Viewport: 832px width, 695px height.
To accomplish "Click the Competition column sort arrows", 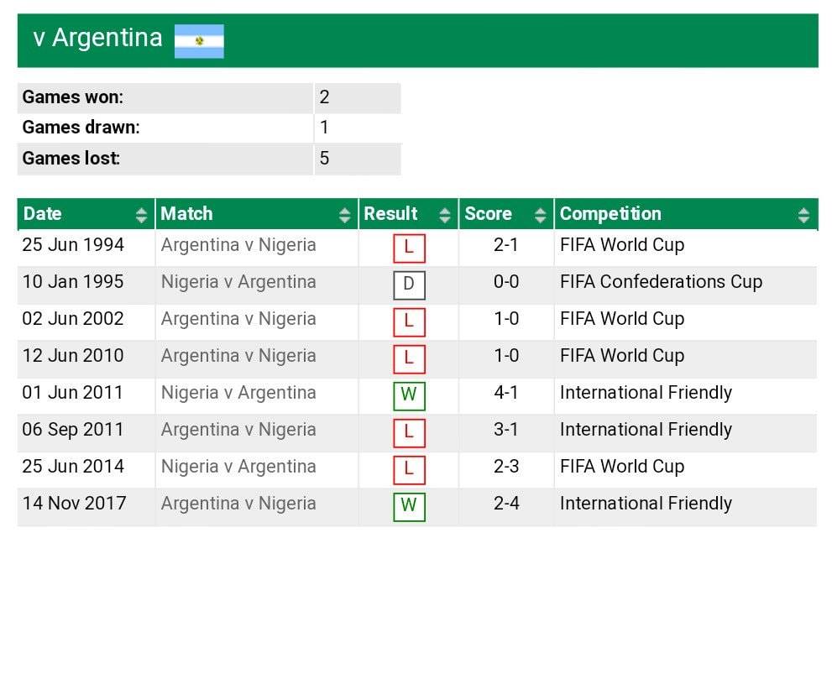I will coord(803,215).
